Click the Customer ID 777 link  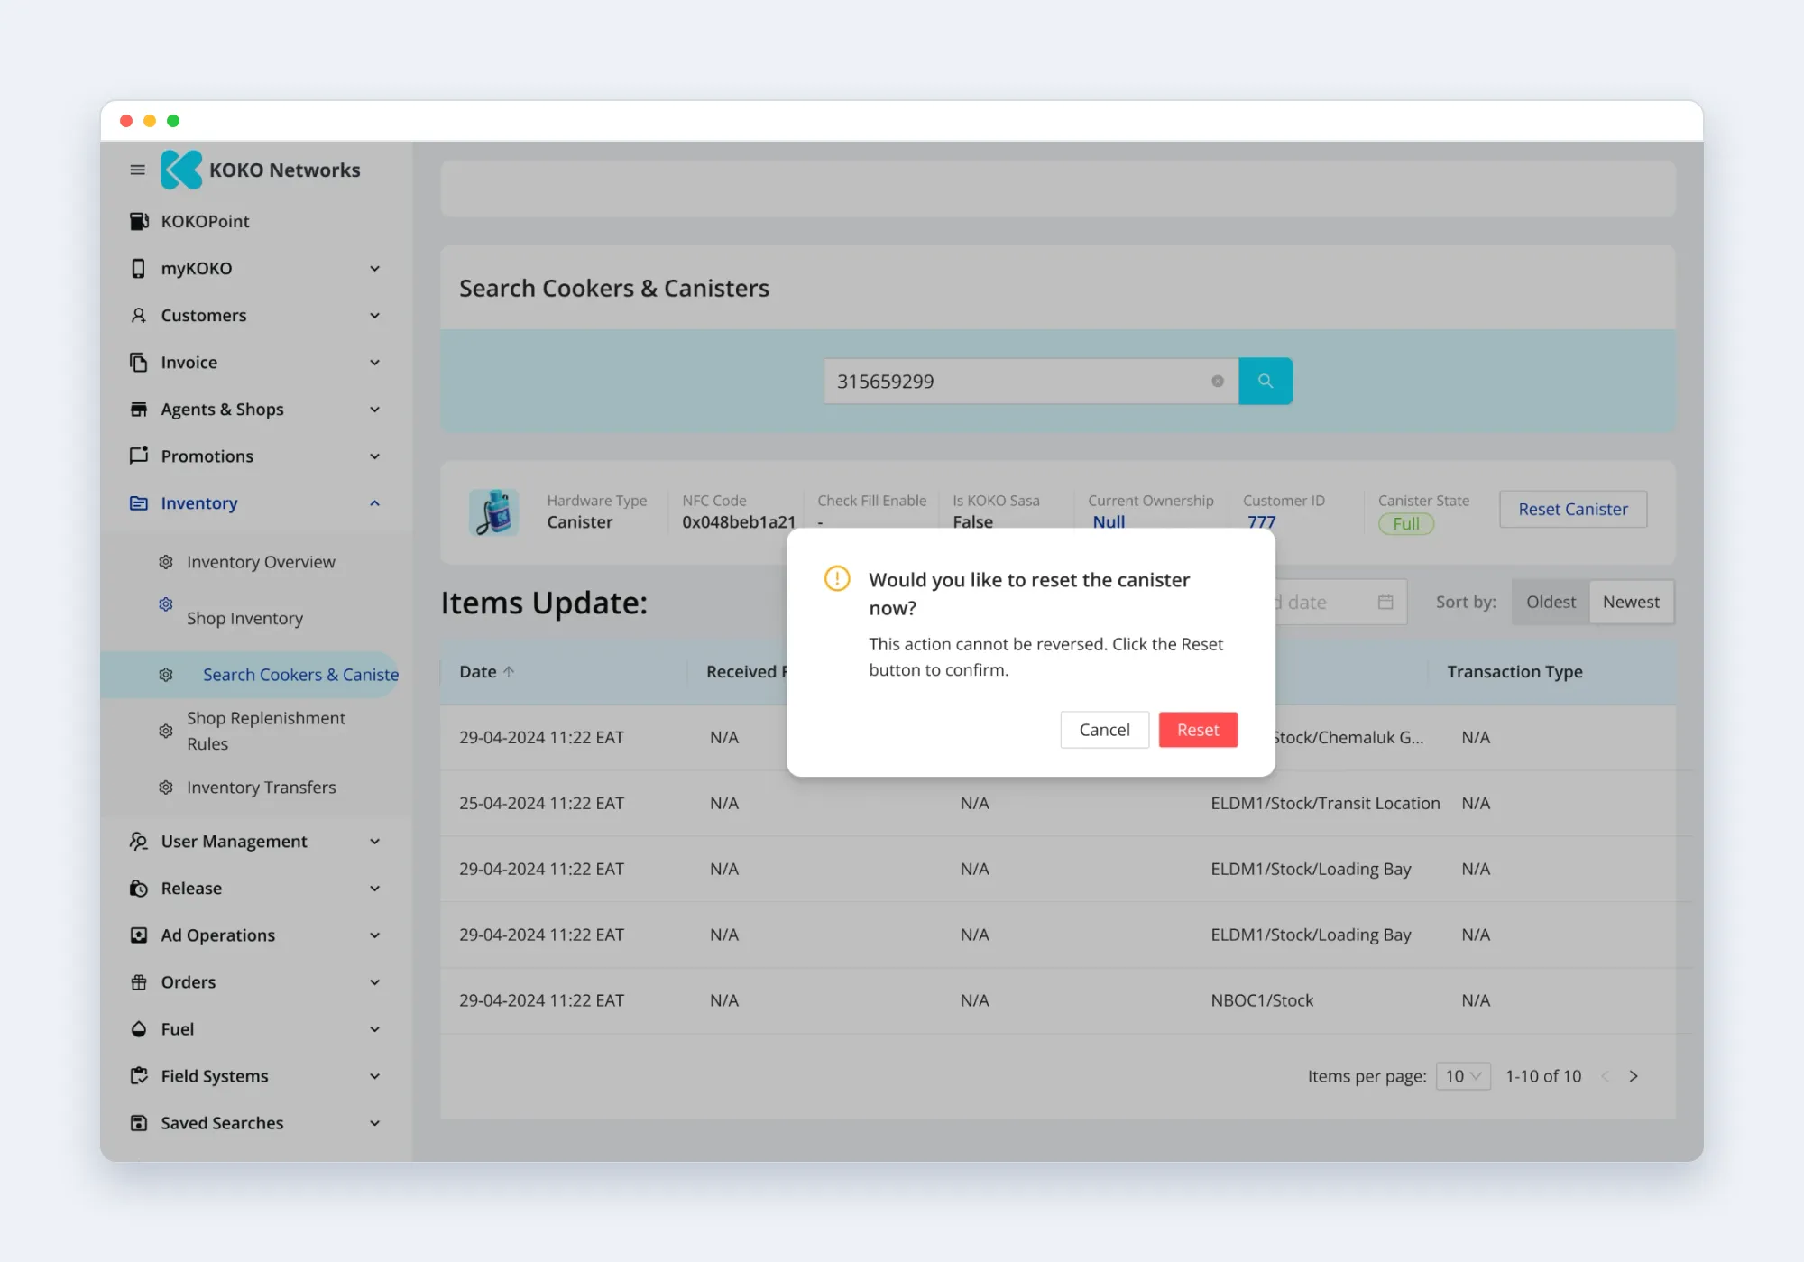point(1261,521)
